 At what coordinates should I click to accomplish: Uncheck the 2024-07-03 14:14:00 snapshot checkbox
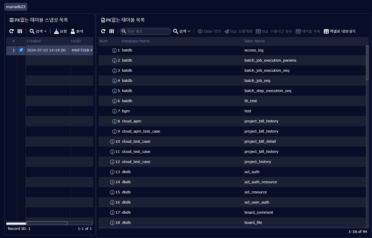pos(21,50)
